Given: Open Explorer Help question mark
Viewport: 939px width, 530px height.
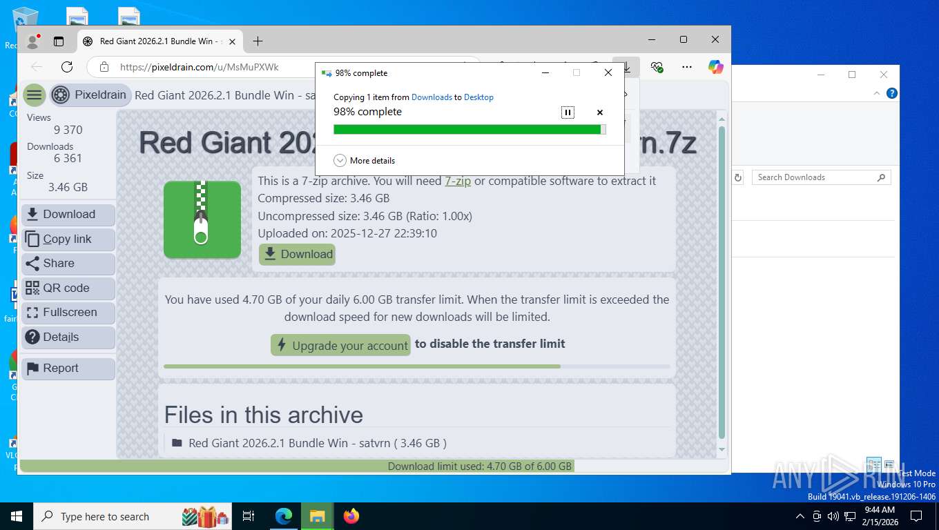Looking at the screenshot, I should coord(892,93).
